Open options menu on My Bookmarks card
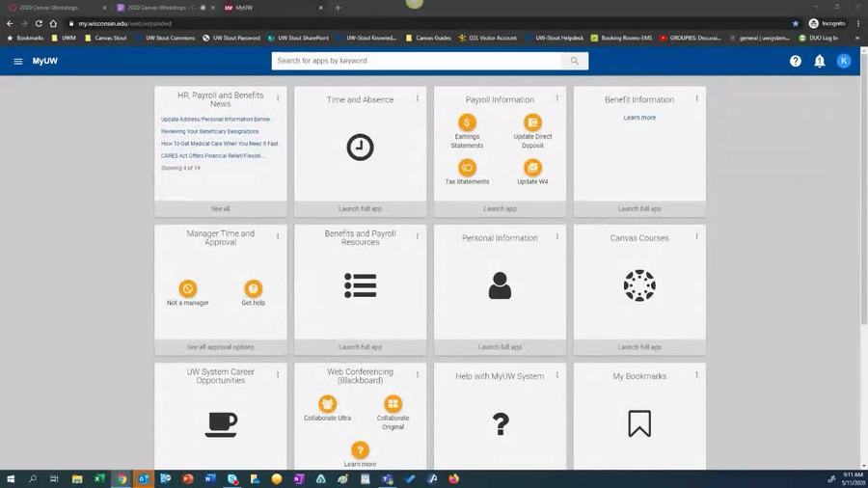The image size is (868, 488). pos(696,375)
